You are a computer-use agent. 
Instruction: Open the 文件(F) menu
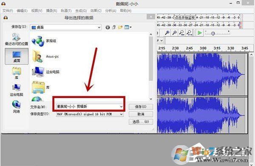[8, 11]
